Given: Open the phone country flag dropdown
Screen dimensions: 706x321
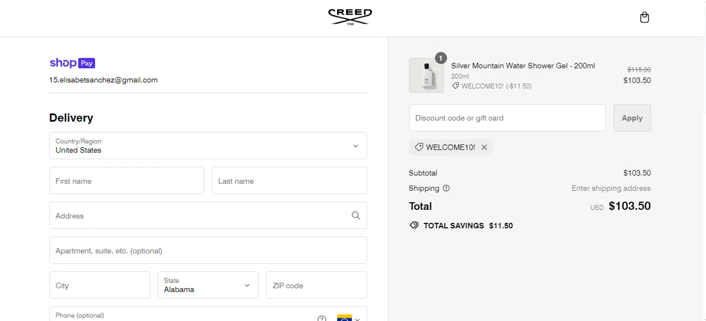Looking at the screenshot, I should [349, 318].
